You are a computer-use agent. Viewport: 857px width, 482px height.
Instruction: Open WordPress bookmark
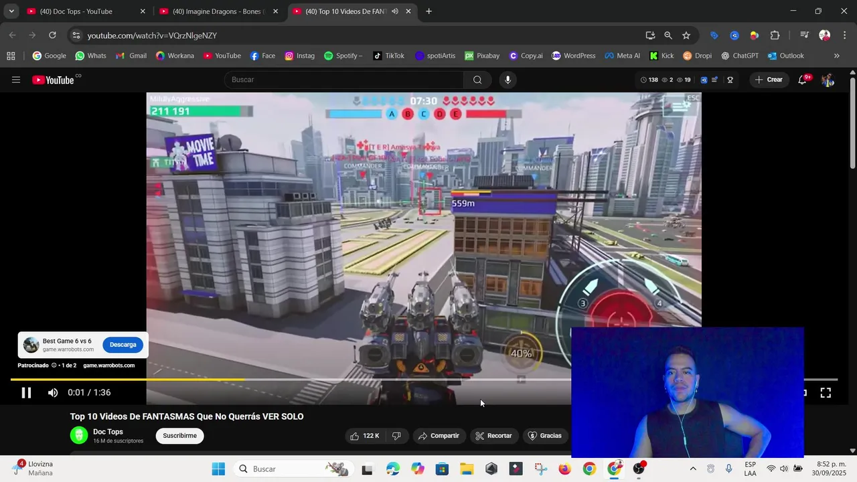574,56
